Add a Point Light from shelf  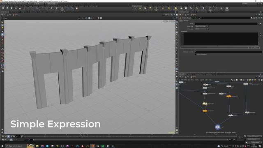pos(140,9)
